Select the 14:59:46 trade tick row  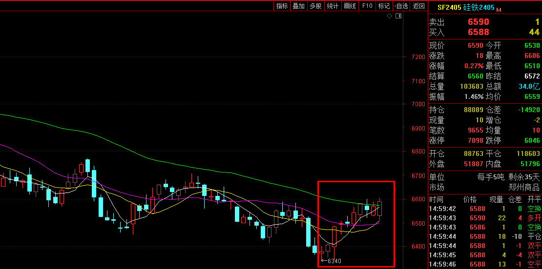coord(484,264)
